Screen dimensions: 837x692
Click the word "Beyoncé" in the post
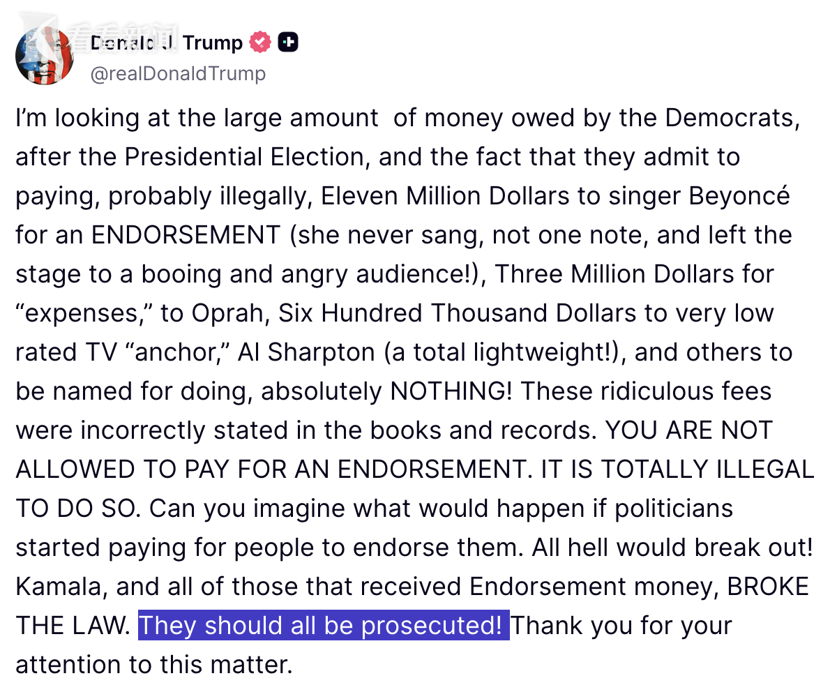point(739,196)
